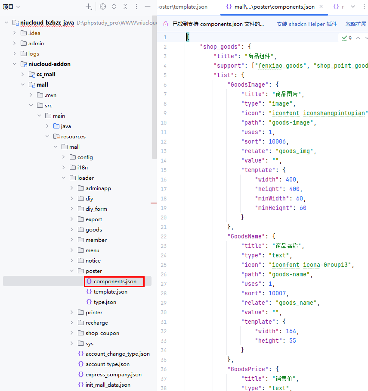
Task: Click the Expand All icon in project toolbar
Action: coord(114,6)
